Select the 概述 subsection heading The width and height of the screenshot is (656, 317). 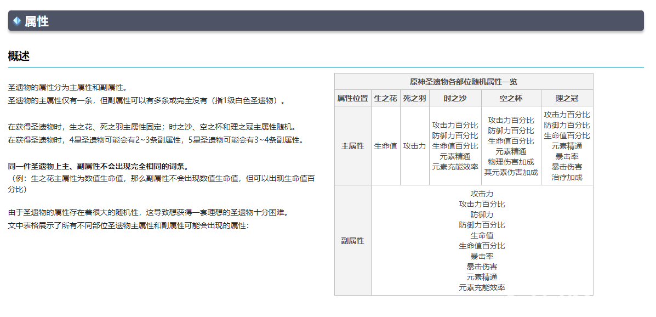[x=19, y=56]
